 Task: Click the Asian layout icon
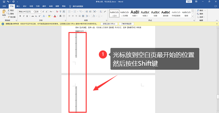coord(94,12)
